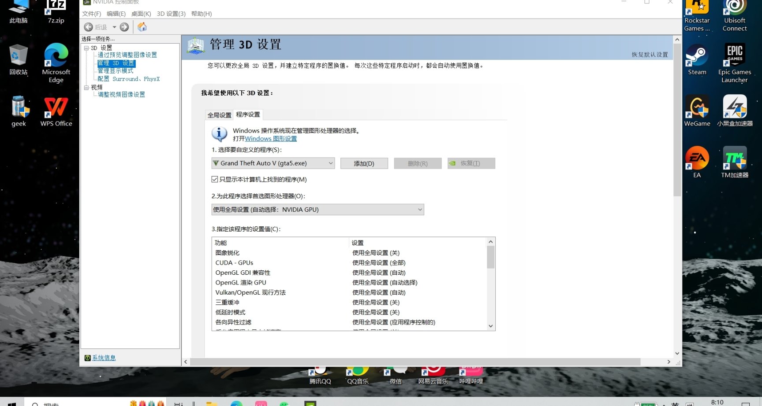
Task: Switch to the 程序设置 tab
Action: pos(248,114)
